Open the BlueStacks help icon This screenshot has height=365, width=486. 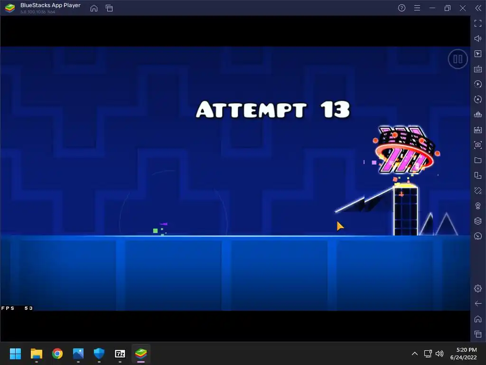[402, 8]
